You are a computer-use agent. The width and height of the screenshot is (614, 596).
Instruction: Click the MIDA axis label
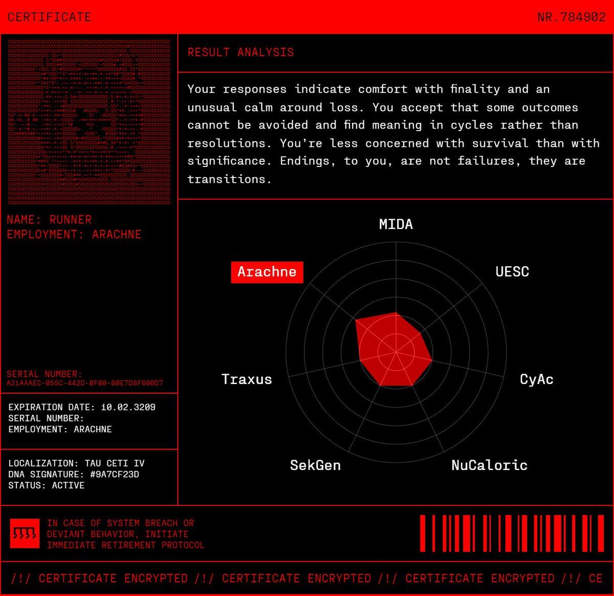tap(396, 224)
